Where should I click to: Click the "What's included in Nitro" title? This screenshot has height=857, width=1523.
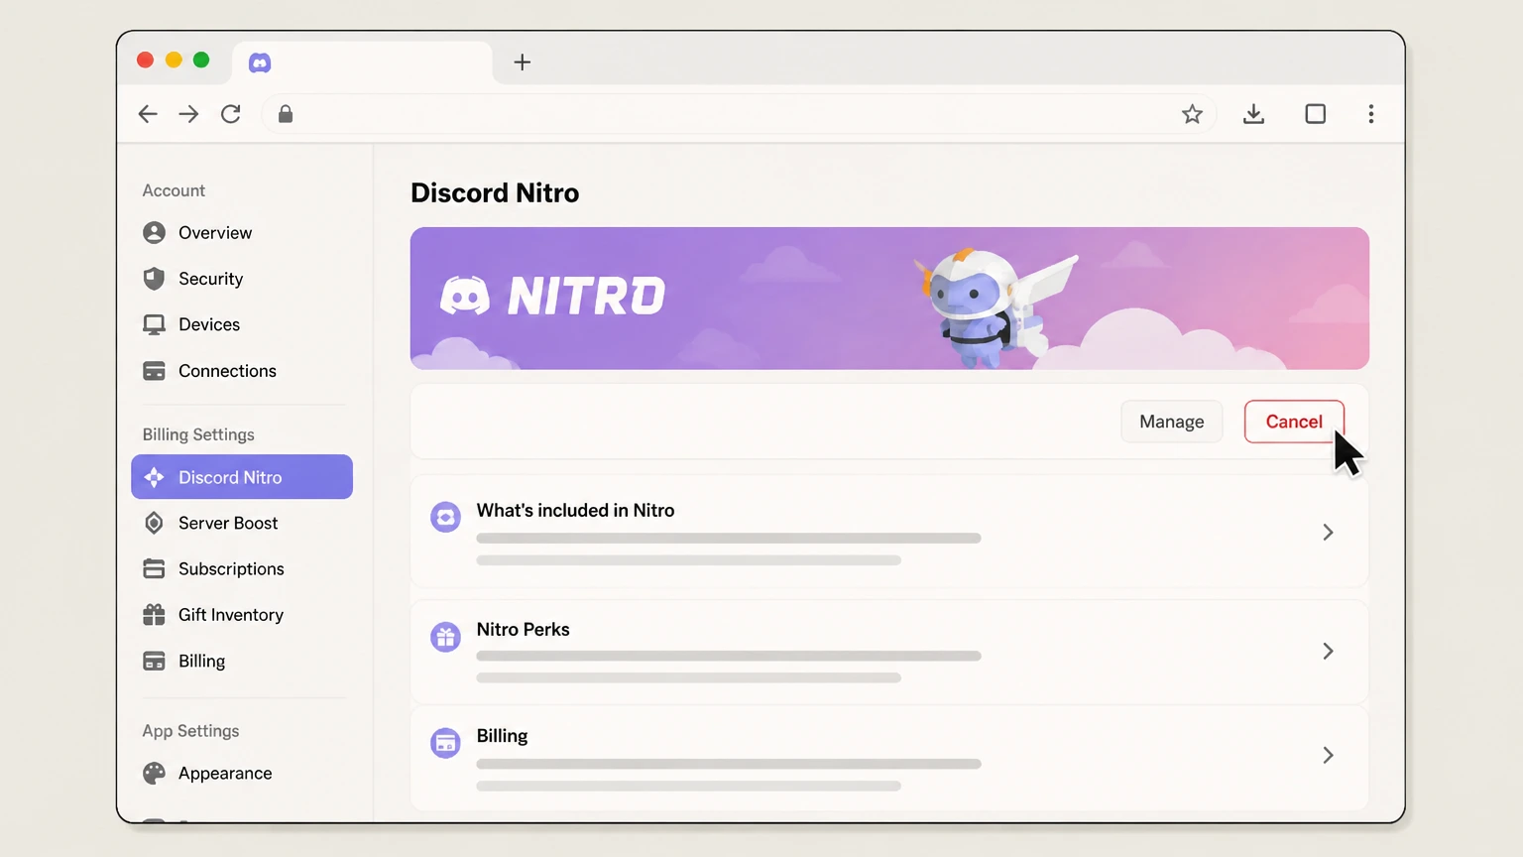pyautogui.click(x=575, y=510)
